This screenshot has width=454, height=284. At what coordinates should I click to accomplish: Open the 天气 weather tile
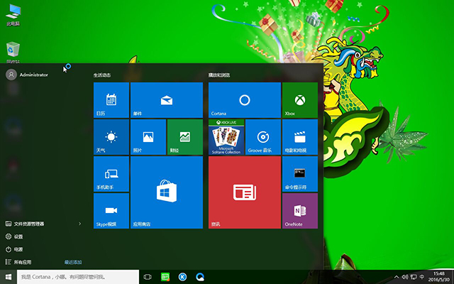[111, 137]
